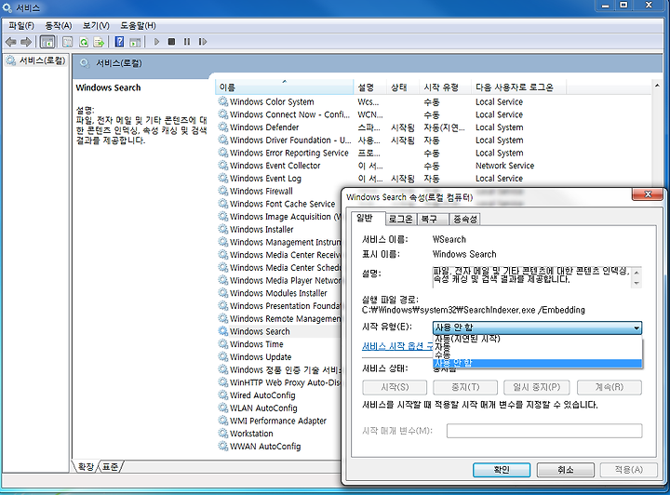Click the 적용(A) apply button
The height and width of the screenshot is (495, 670).
pos(628,470)
